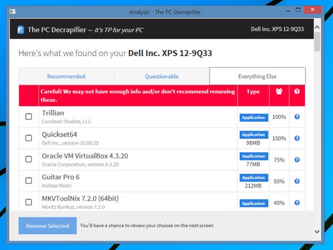
Task: Enable the Guitar Pro 6 checkbox
Action: click(29, 181)
